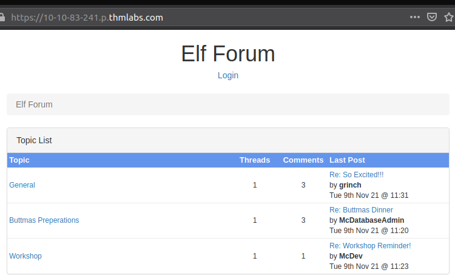The image size is (455, 278).
Task: Click the grinch username
Action: click(350, 185)
